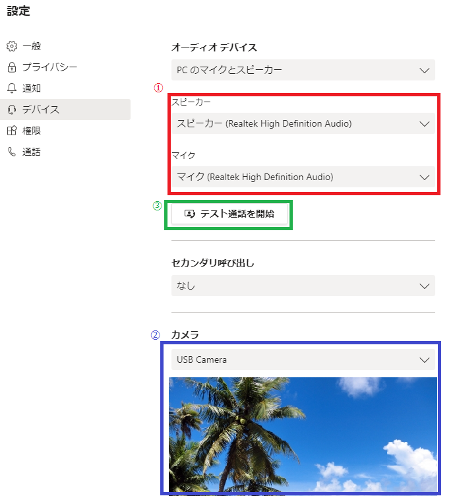455x496 pixels.
Task: Open the USB Camera dropdown
Action: coord(303,359)
